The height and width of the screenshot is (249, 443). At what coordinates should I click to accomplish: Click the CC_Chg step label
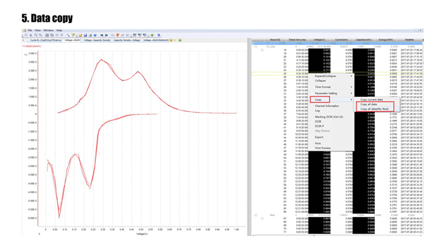tap(271, 46)
